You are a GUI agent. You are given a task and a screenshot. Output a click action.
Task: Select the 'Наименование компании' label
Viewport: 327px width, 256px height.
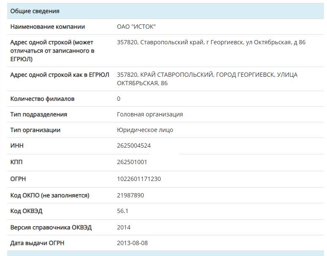pos(48,27)
